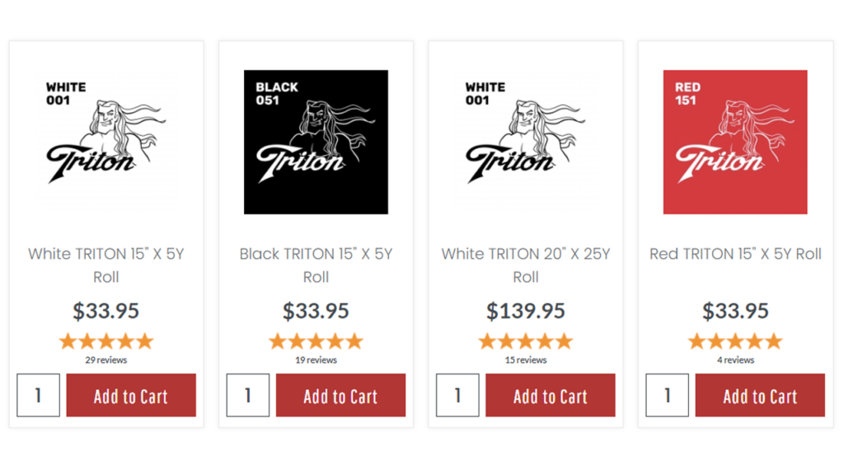Open the Black 051 Triton product image
Viewport: 844px width, 475px height.
(316, 142)
